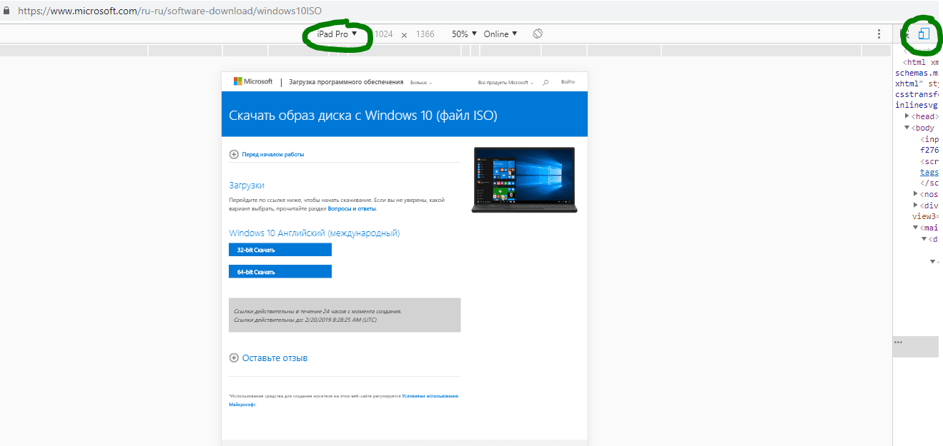Open the iPad Pro device dropdown
This screenshot has height=446, width=943.
click(337, 34)
